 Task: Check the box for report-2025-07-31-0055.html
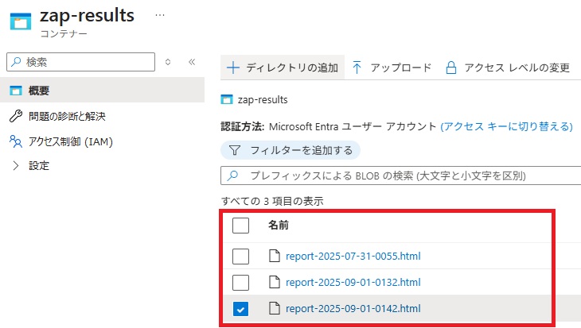(240, 256)
